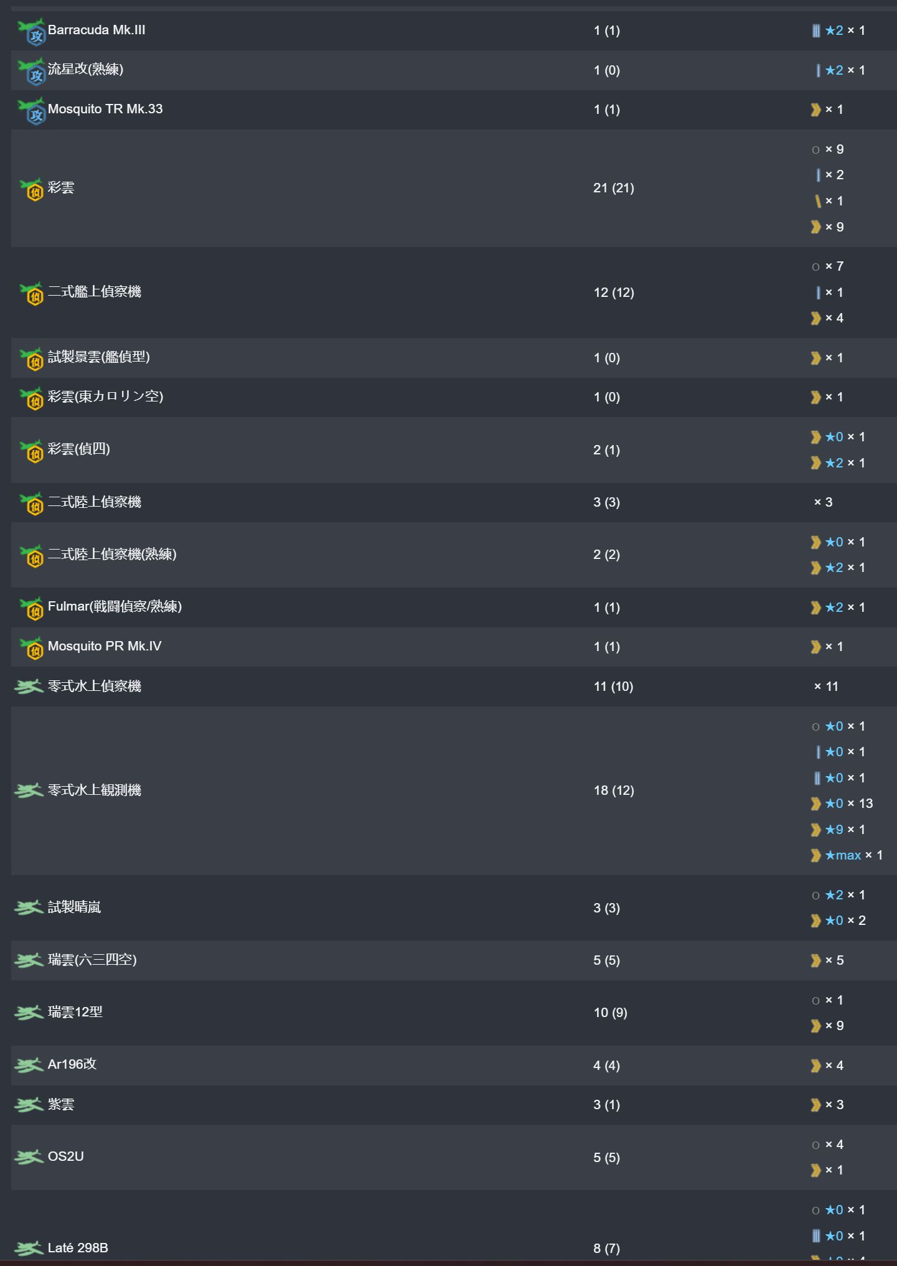897x1266 pixels.
Task: Click the 21 (21) count for 彩雲
Action: (613, 188)
